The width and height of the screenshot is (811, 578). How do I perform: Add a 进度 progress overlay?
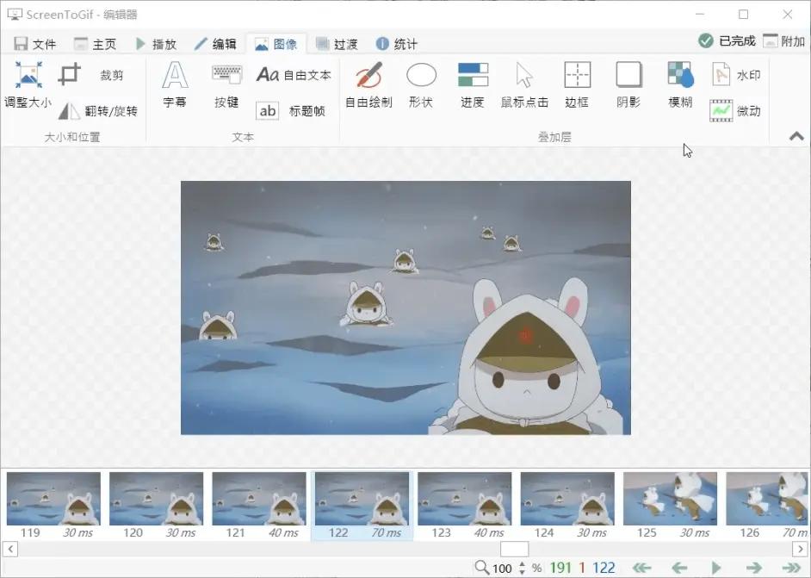[473, 85]
